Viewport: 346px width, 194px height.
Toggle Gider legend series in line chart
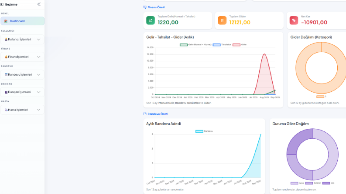(x=240, y=45)
